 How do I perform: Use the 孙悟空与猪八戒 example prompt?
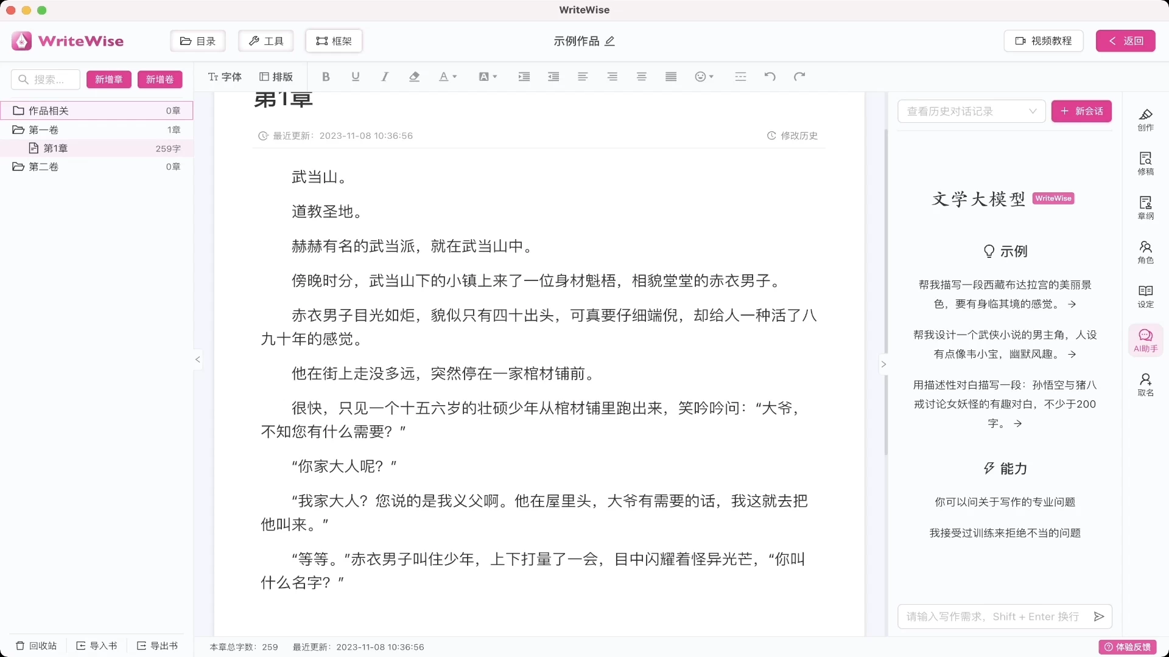tap(1005, 404)
